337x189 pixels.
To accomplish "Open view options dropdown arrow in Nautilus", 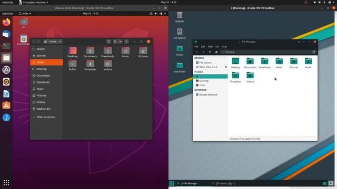I will click(120, 41).
